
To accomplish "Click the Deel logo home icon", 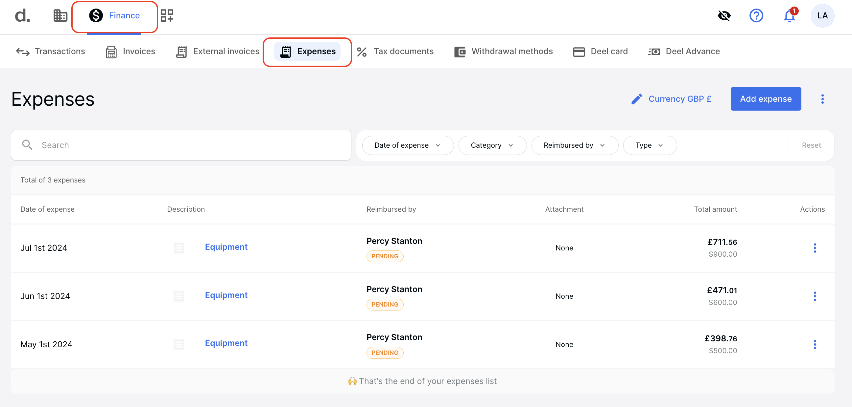I will (x=22, y=15).
